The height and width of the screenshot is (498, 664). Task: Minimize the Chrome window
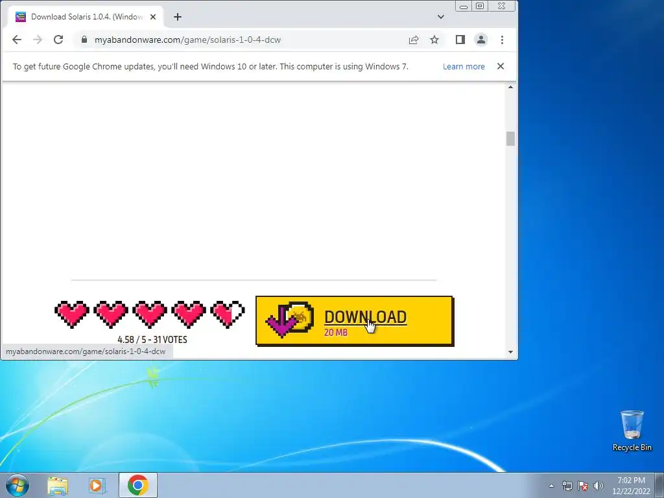pyautogui.click(x=464, y=6)
